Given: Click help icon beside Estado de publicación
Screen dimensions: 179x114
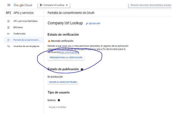Looking at the screenshot, I should pos(82,69).
